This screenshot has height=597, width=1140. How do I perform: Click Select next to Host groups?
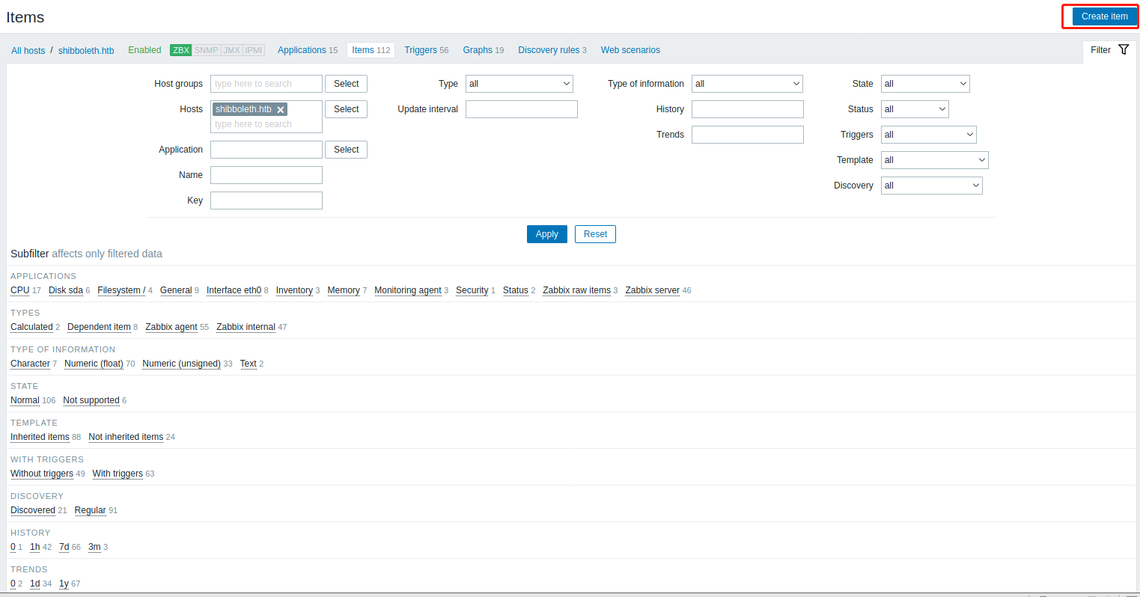click(x=346, y=84)
